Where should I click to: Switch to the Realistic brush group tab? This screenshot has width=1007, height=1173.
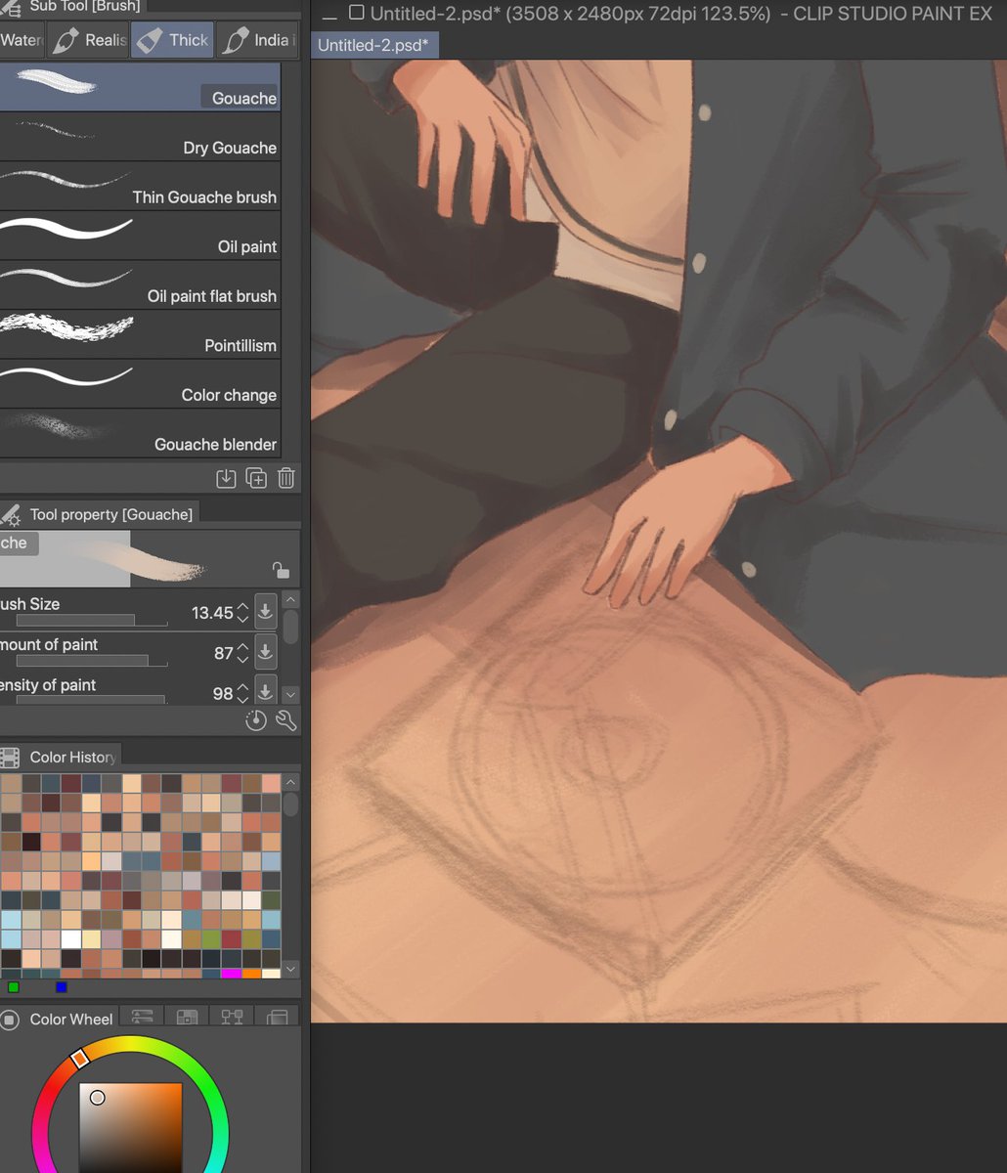(90, 40)
